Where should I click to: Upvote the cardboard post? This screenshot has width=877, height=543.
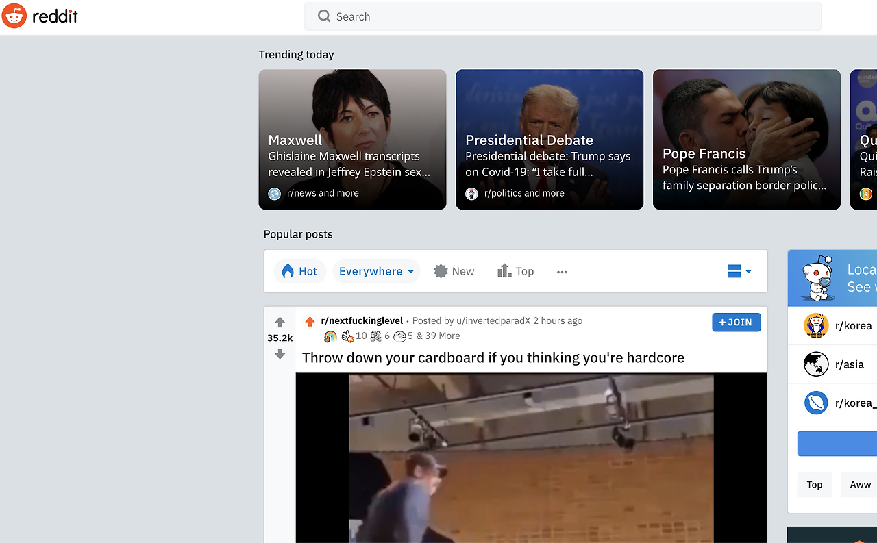coord(280,320)
